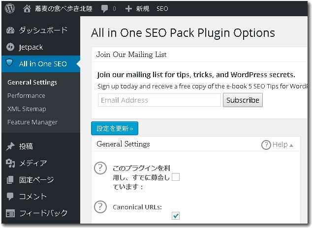Uncheck the Canonical URLs checkbox

click(x=176, y=216)
